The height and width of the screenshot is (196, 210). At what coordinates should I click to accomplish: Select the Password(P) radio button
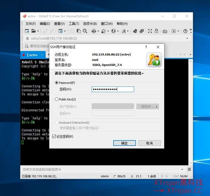pyautogui.click(x=56, y=83)
